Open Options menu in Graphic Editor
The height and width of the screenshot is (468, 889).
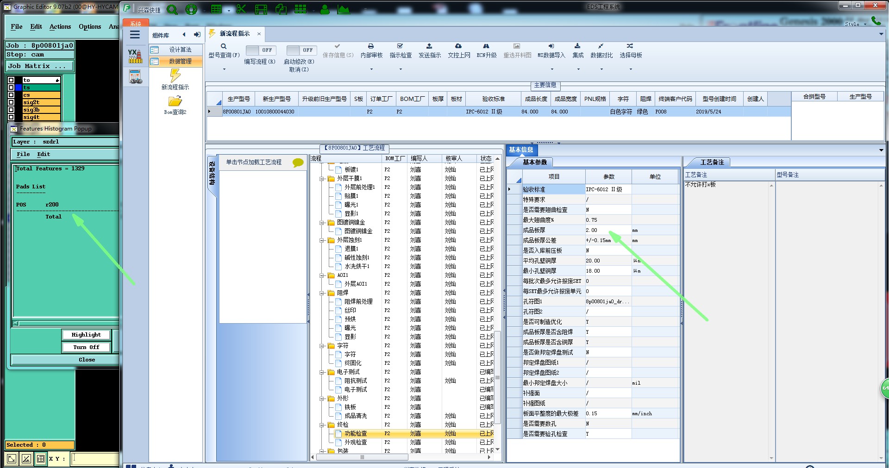[x=90, y=27]
